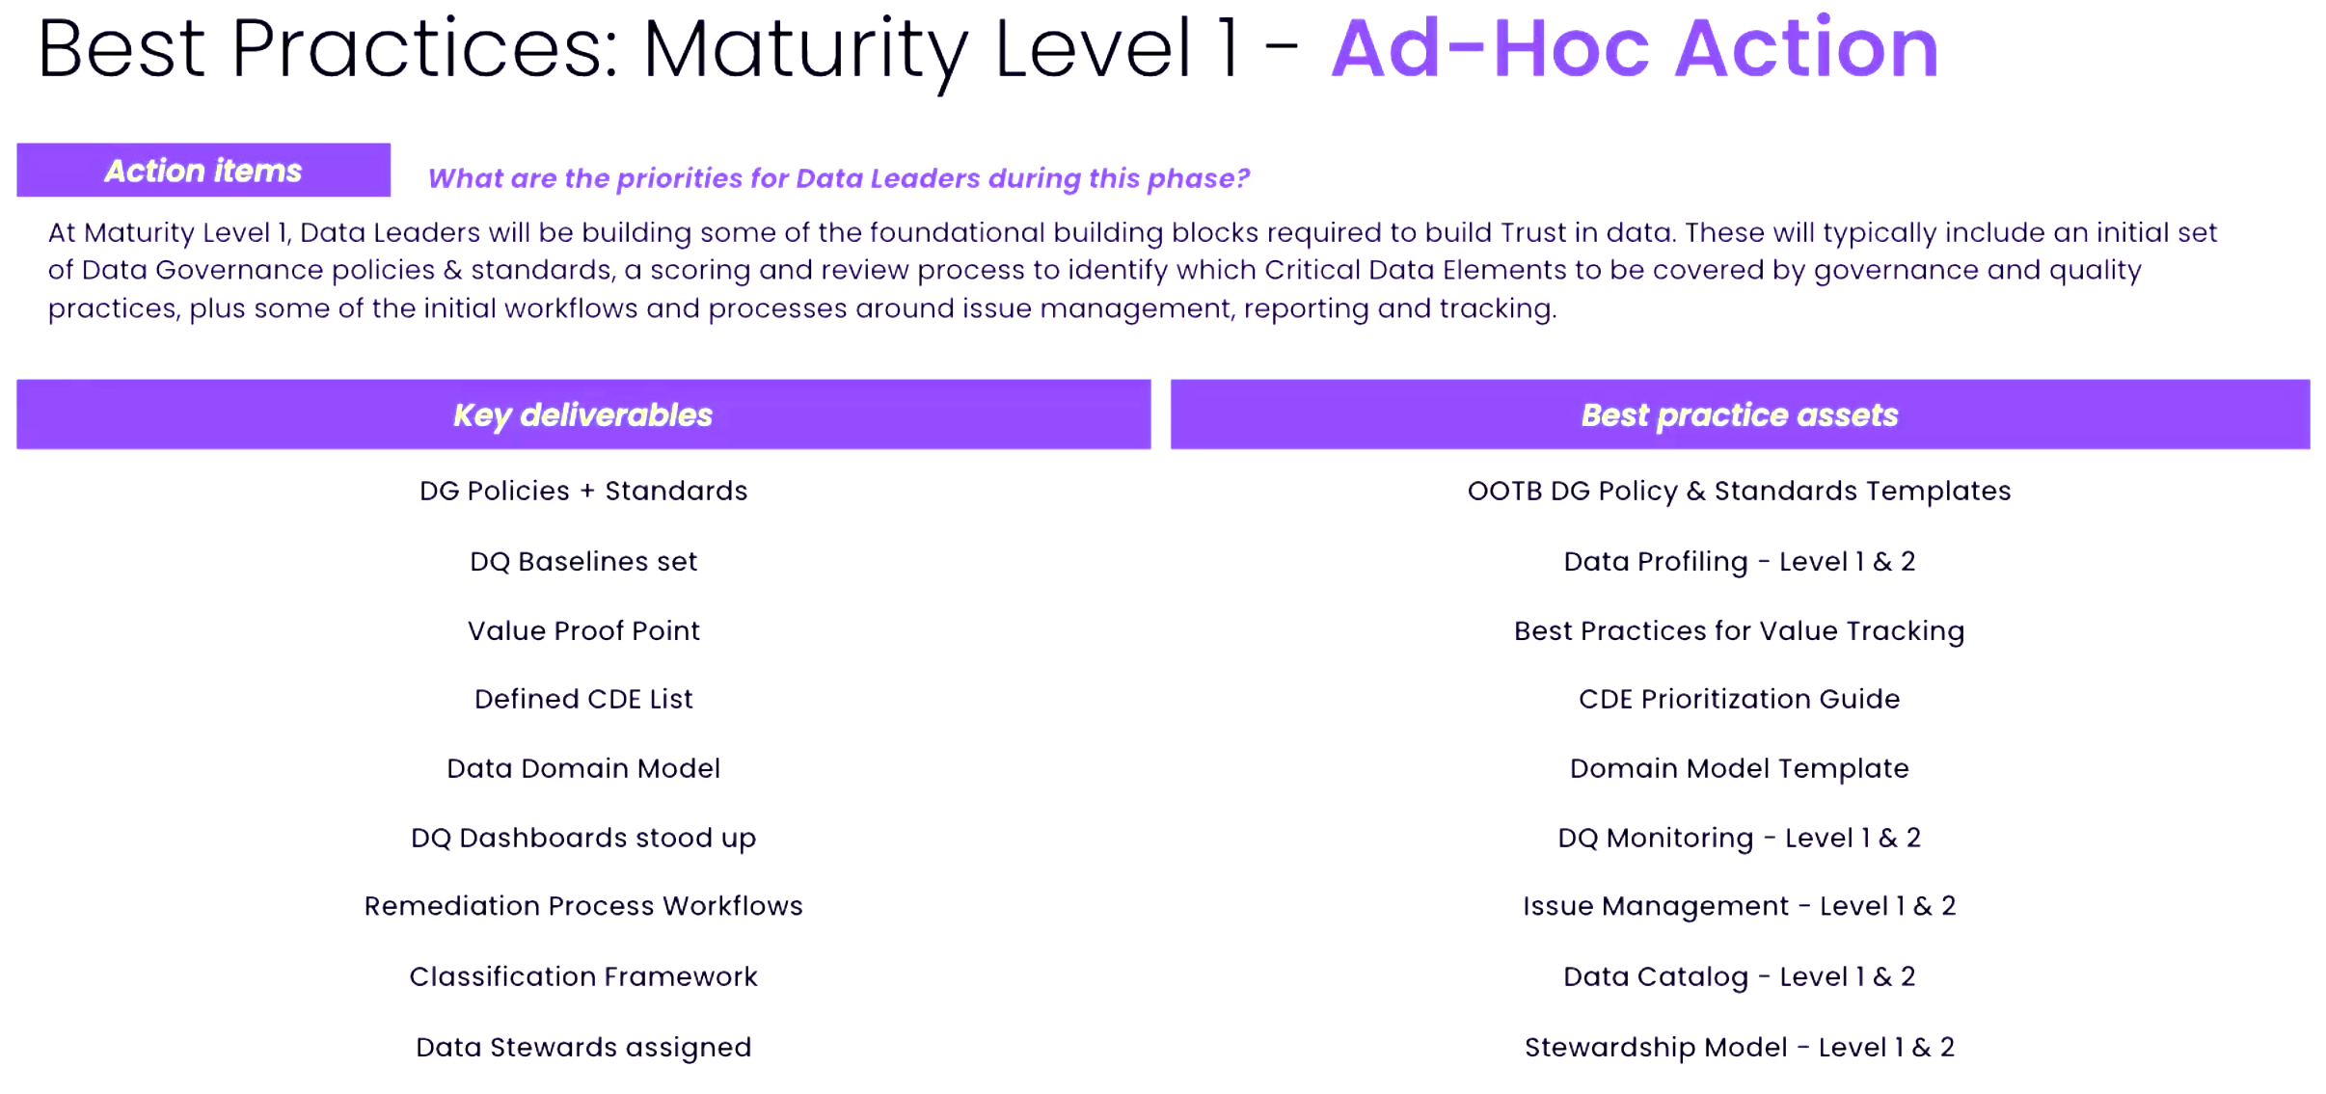Open Stewardship Model - Level 1 & 2
2326x1094 pixels.
coord(1739,1047)
